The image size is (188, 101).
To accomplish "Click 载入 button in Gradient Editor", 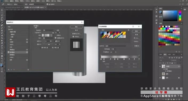I will point(136,38).
